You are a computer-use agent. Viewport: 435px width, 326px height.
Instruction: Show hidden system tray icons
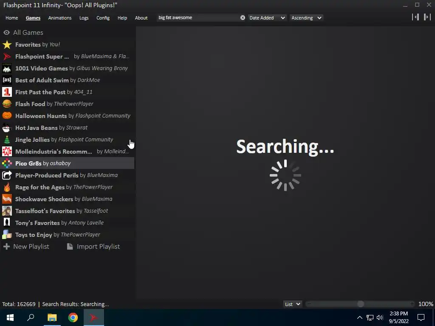click(359, 318)
